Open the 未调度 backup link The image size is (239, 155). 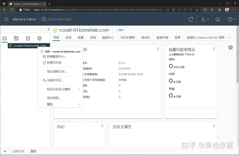coord(122,80)
